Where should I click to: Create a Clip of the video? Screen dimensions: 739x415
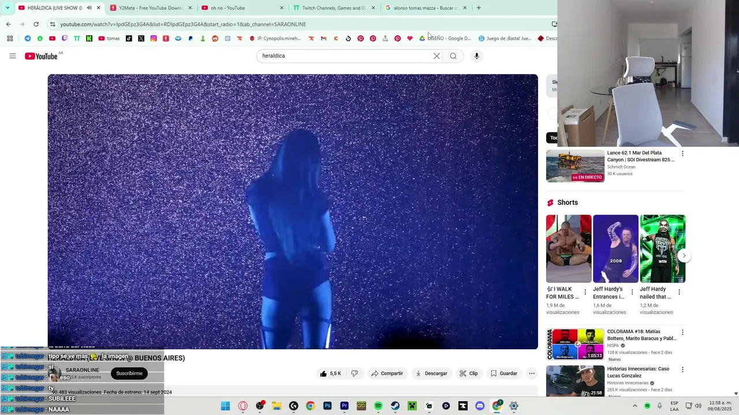click(x=469, y=373)
